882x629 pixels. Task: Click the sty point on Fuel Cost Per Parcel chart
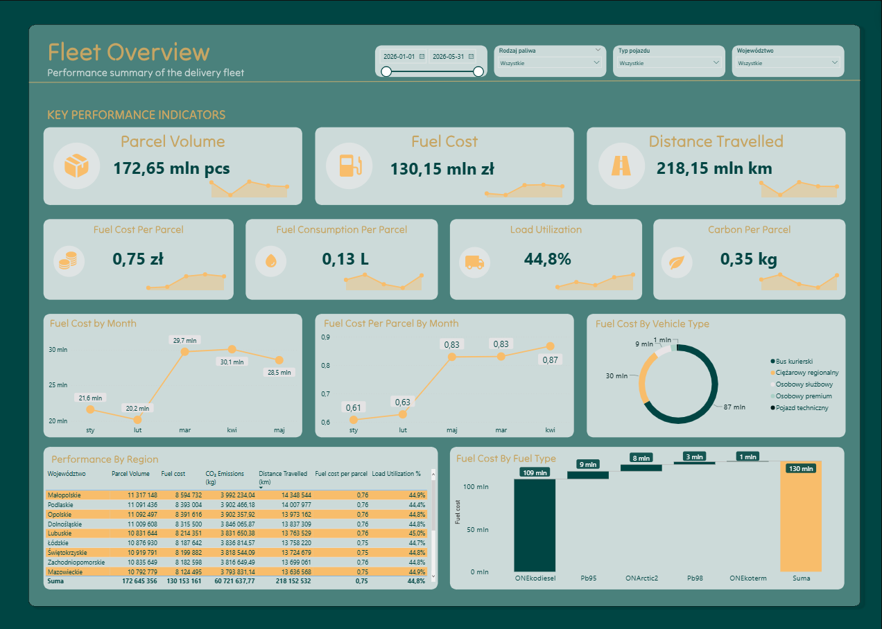[354, 419]
